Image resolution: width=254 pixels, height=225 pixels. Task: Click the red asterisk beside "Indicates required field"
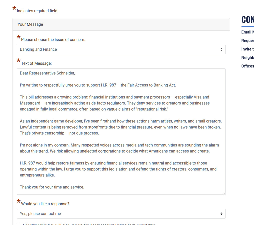click(x=14, y=9)
